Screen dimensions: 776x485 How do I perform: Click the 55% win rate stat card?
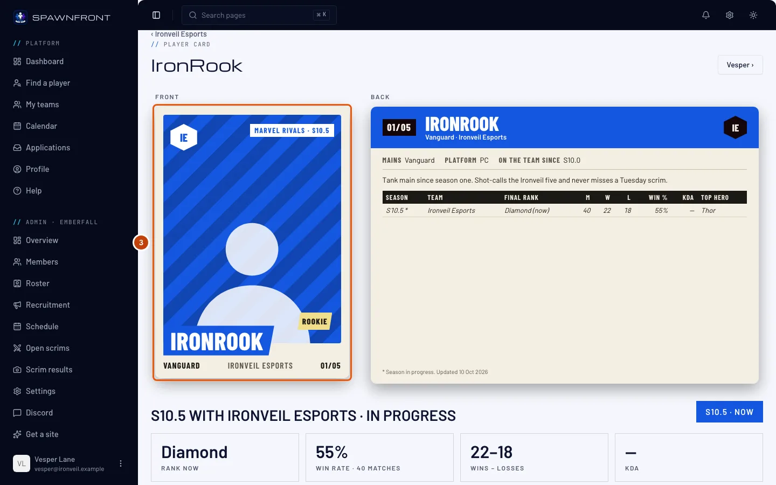(x=379, y=458)
